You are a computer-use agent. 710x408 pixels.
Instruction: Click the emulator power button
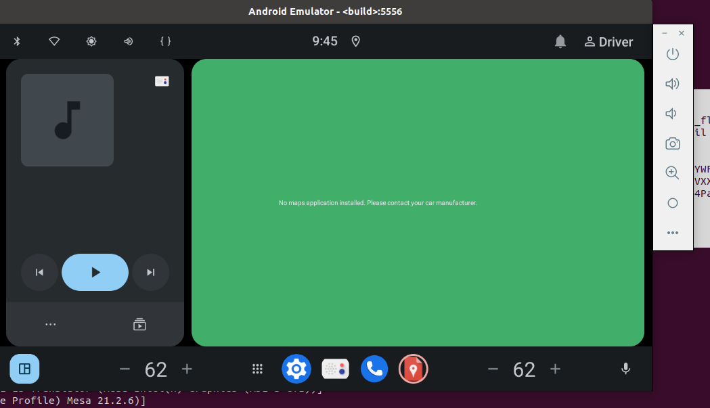tap(672, 54)
